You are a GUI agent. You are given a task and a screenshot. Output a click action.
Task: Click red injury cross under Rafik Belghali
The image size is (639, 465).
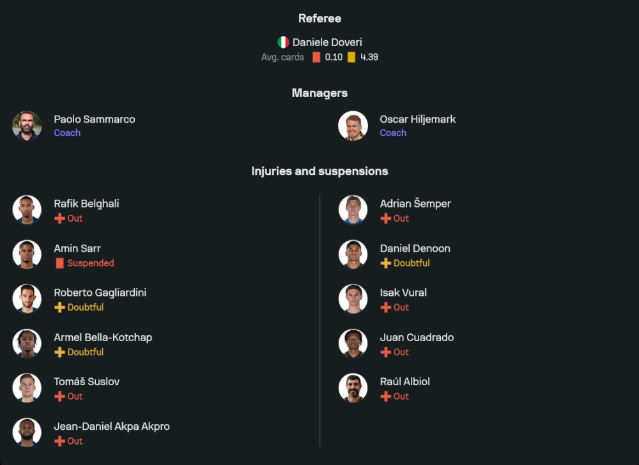59,218
